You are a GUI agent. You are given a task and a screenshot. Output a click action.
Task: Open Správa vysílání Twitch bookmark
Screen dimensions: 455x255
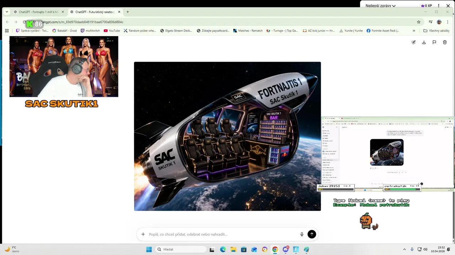[32, 31]
